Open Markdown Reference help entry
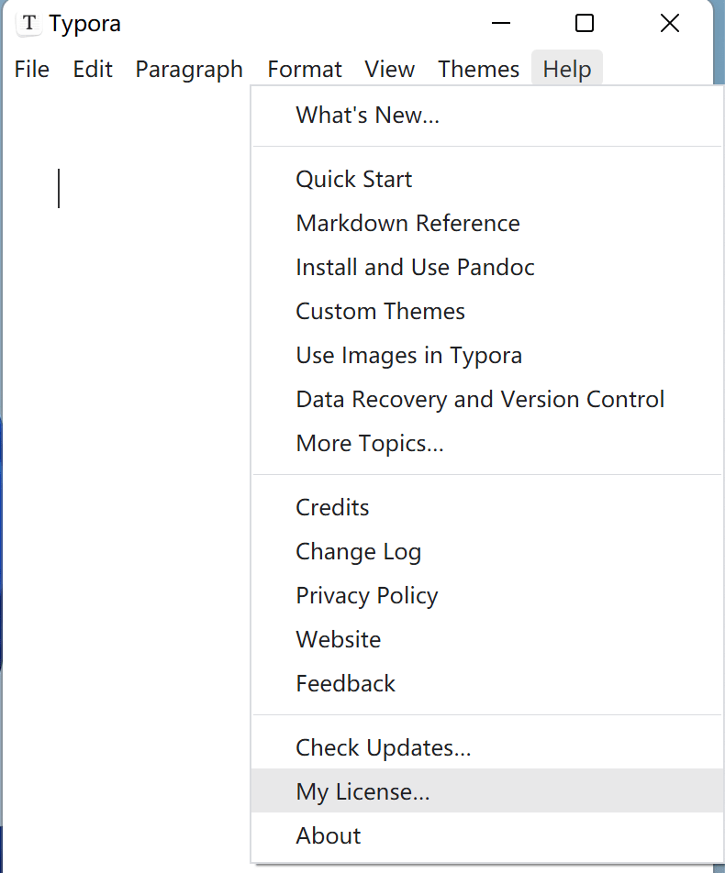This screenshot has height=873, width=725. click(407, 224)
